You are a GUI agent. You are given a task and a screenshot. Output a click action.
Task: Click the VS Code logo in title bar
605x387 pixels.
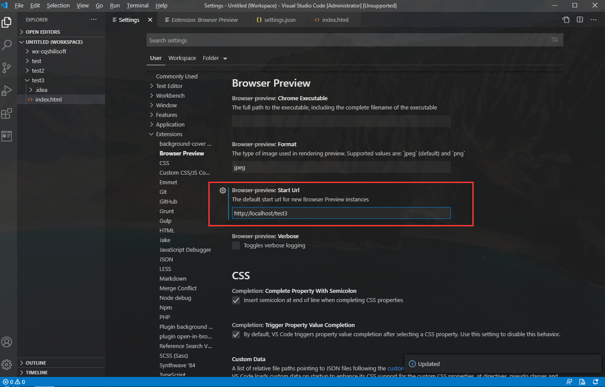pyautogui.click(x=5, y=5)
